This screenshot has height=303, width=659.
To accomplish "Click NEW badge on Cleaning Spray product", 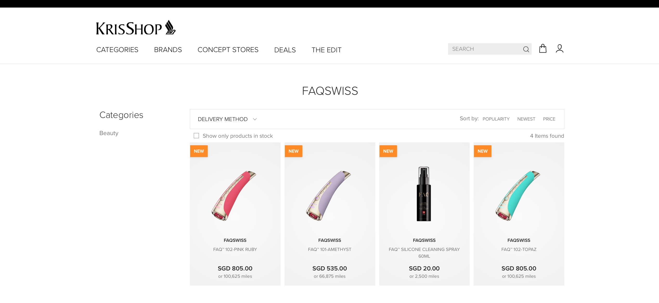I will (388, 151).
